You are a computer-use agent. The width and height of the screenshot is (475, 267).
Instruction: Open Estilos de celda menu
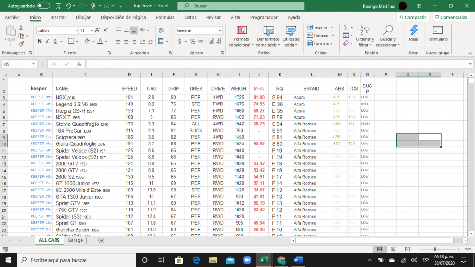(291, 37)
